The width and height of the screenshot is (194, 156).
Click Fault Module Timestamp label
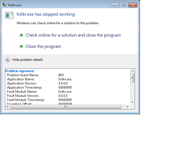(x=26, y=100)
